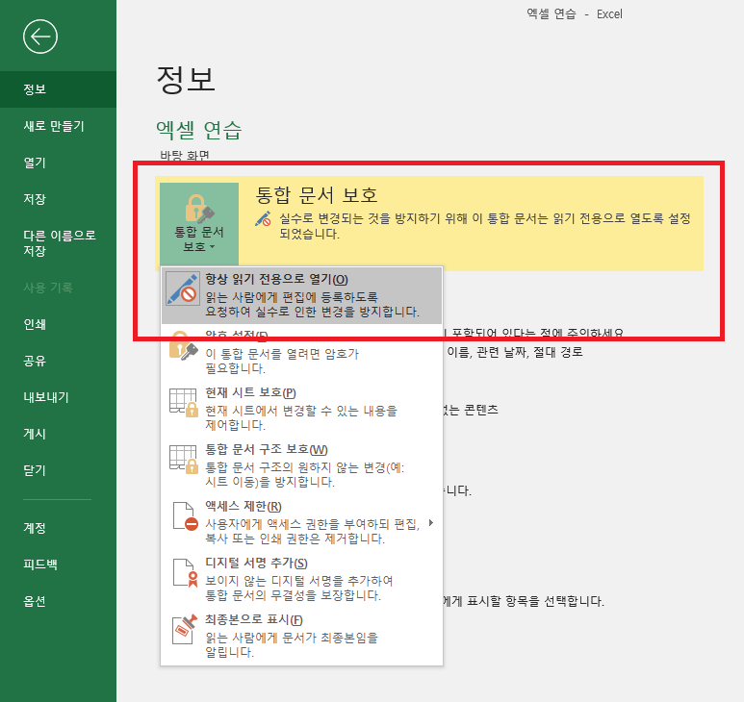Click the stamp icon for 최종본으로 표시
This screenshot has width=744, height=702.
coord(184,630)
